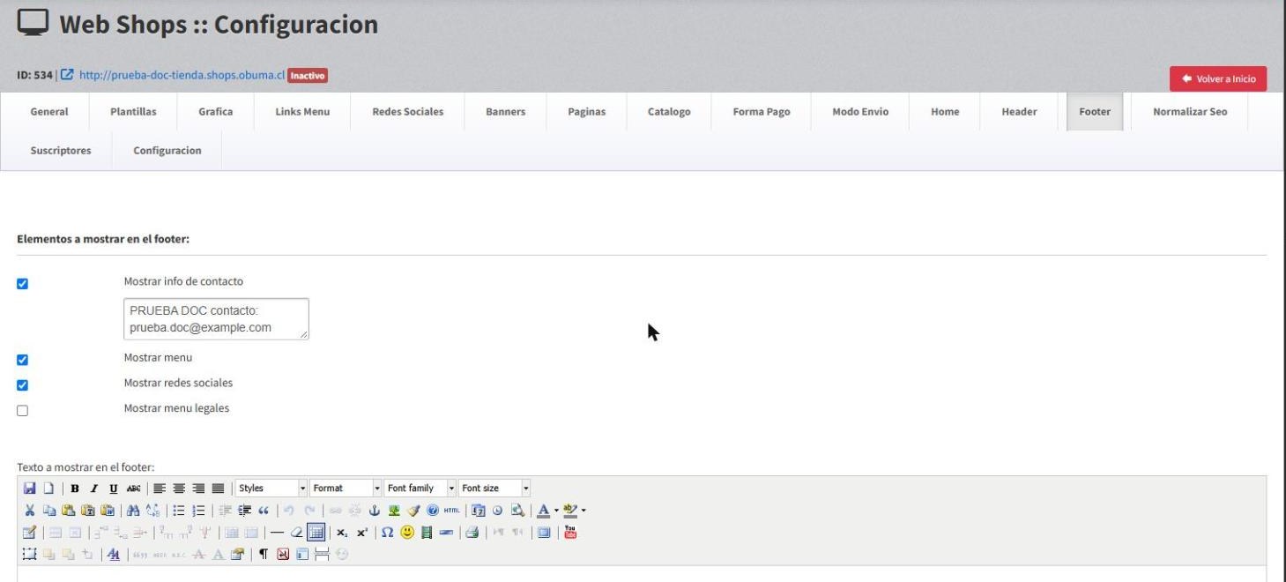Insert anchor with anchor icon
The height and width of the screenshot is (582, 1286).
click(x=375, y=510)
